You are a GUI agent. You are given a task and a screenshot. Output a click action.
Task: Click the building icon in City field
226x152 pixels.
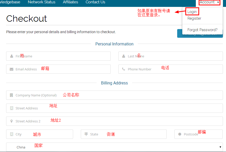tap(11, 134)
